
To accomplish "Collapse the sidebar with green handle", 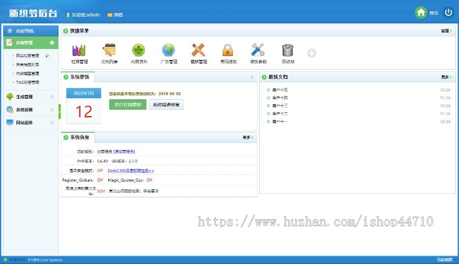I will [60, 111].
